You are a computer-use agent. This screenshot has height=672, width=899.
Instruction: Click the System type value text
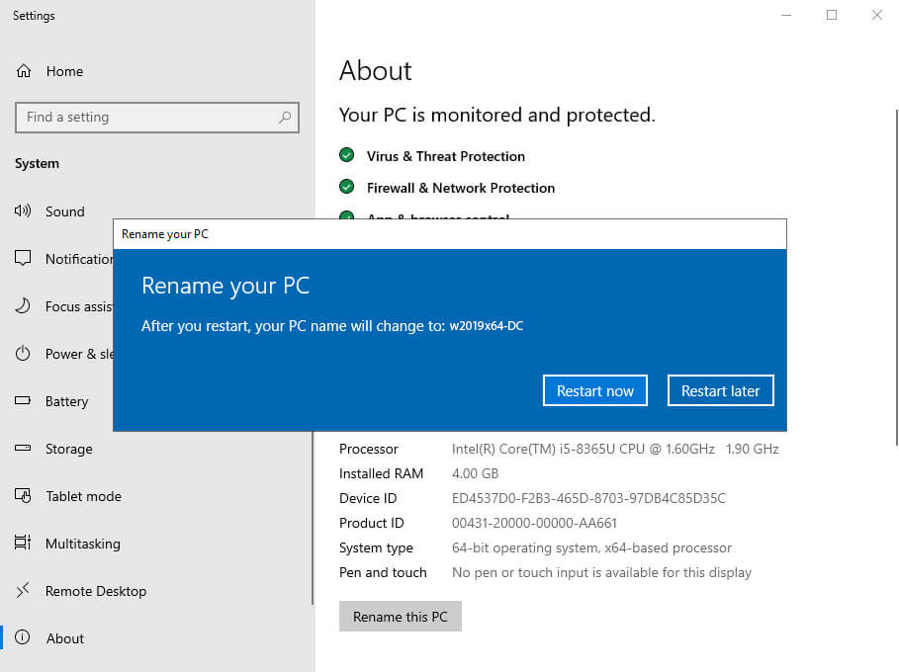591,547
